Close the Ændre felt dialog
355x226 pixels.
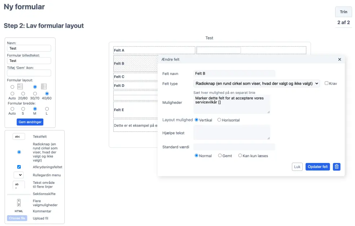[x=339, y=59]
